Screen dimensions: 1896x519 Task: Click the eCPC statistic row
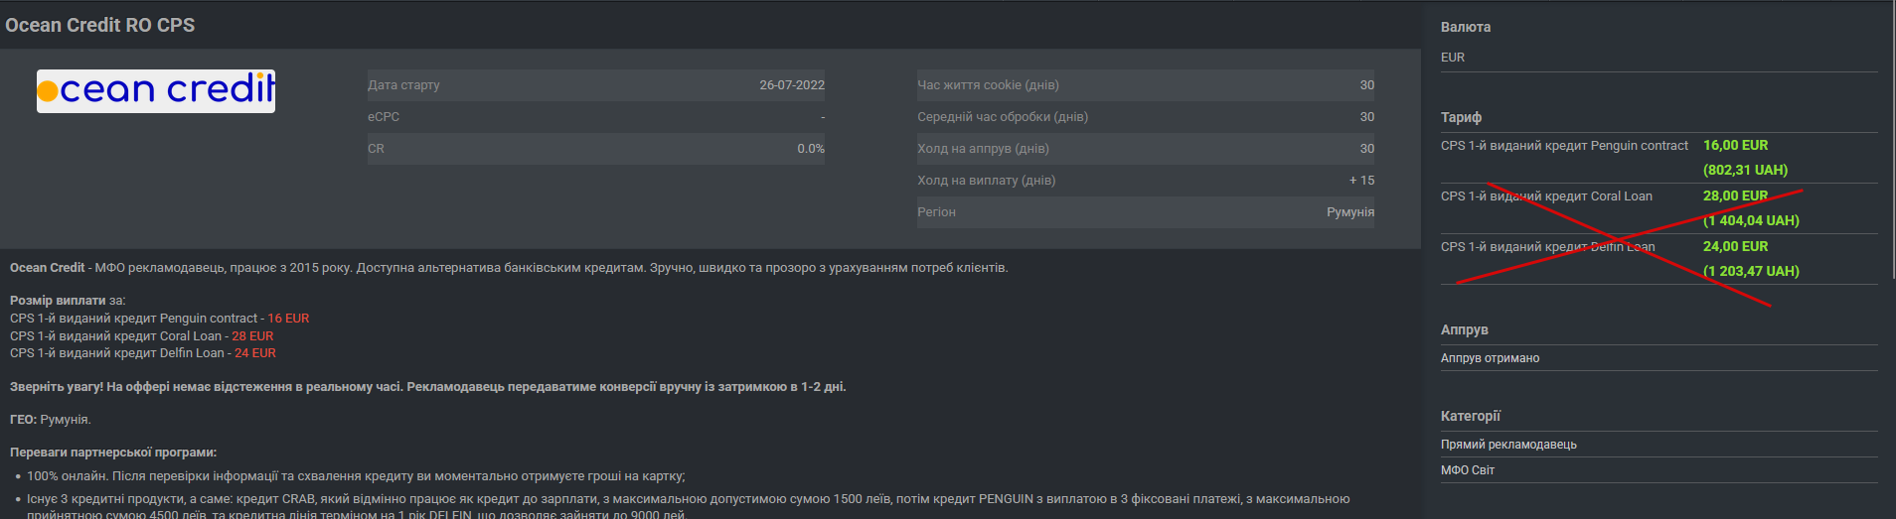click(x=595, y=117)
